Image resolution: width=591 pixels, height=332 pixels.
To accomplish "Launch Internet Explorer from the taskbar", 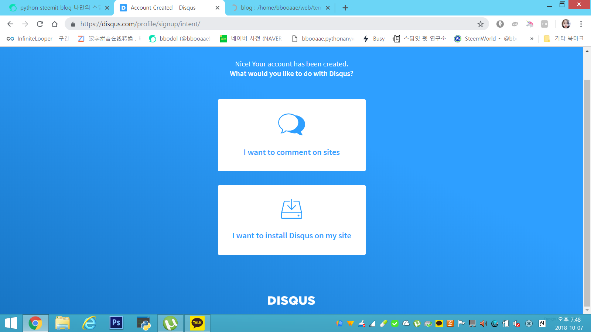I will [x=89, y=323].
